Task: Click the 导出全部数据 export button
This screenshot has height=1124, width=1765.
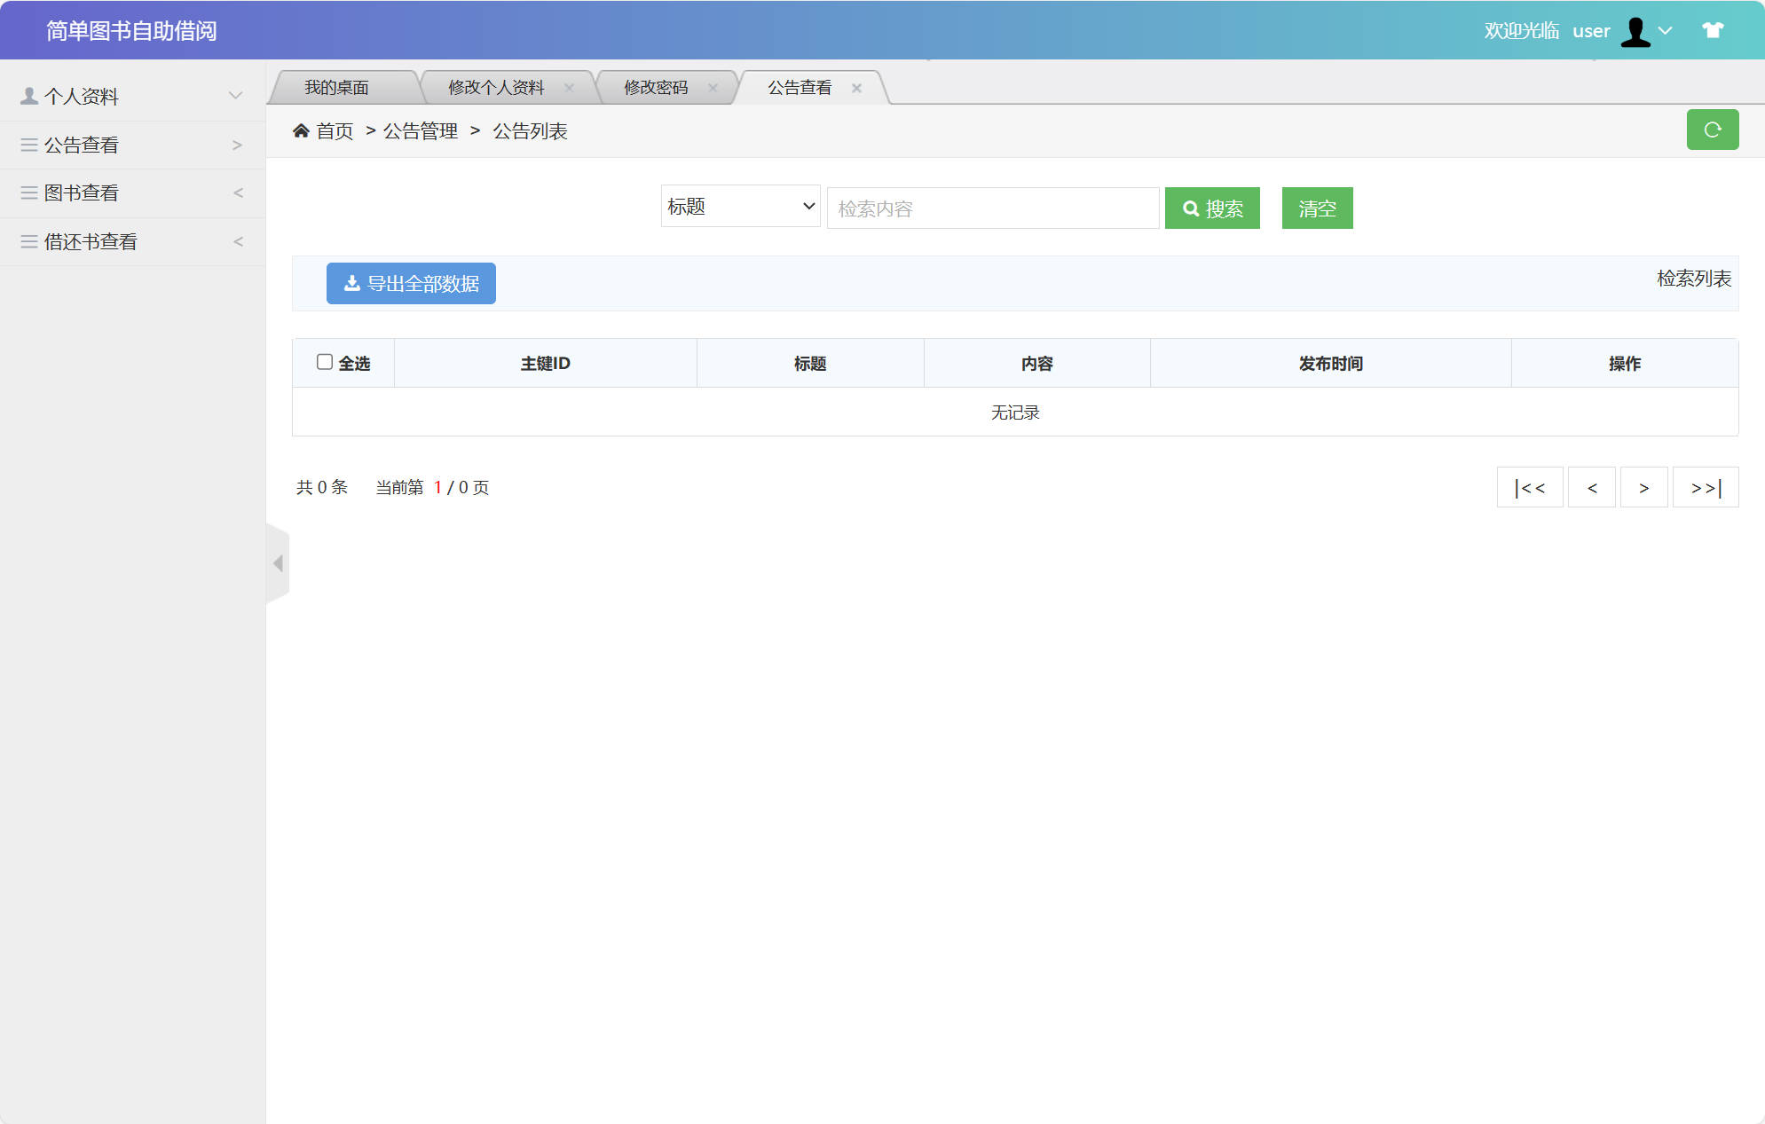Action: pos(411,283)
